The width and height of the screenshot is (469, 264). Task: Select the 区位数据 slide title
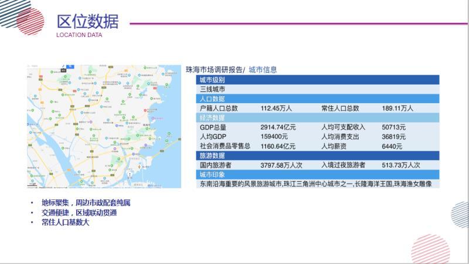click(87, 21)
